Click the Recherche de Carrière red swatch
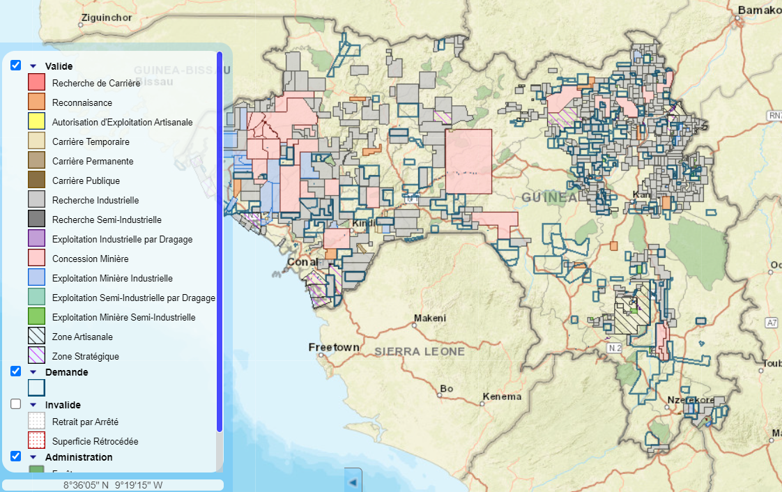The height and width of the screenshot is (492, 782). [x=36, y=82]
